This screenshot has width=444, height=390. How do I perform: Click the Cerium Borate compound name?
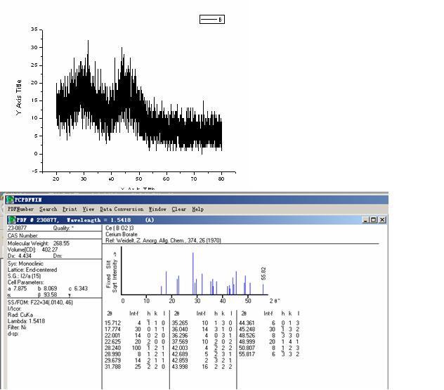point(122,234)
